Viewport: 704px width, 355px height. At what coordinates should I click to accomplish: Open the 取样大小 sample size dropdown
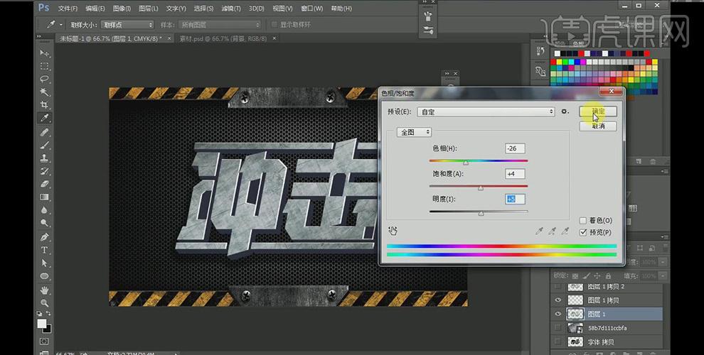129,25
